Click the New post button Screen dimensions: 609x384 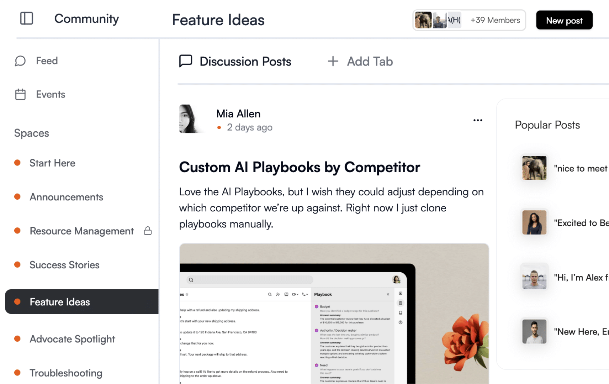(x=564, y=20)
